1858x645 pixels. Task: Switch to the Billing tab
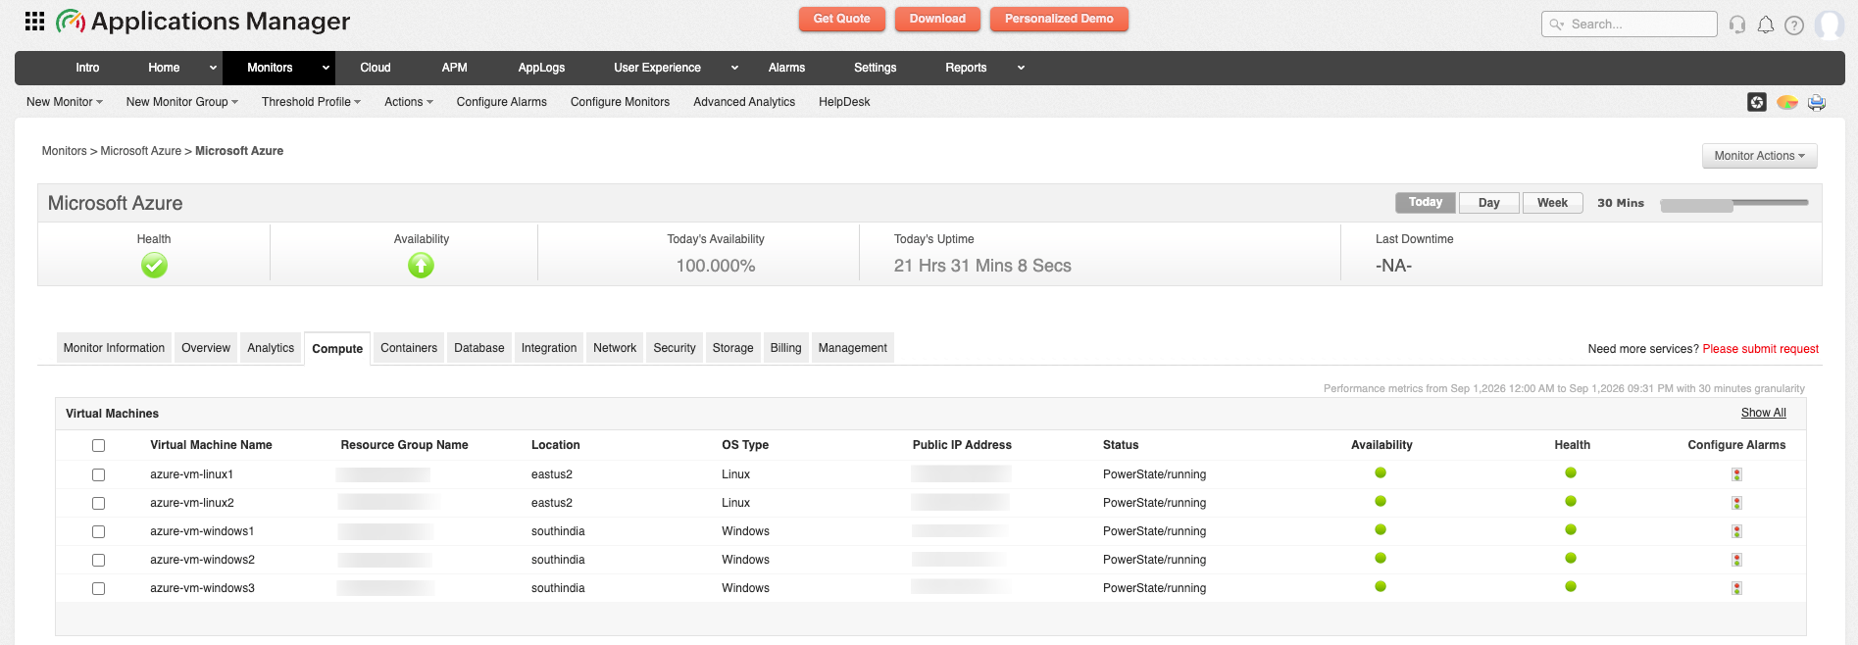click(785, 348)
